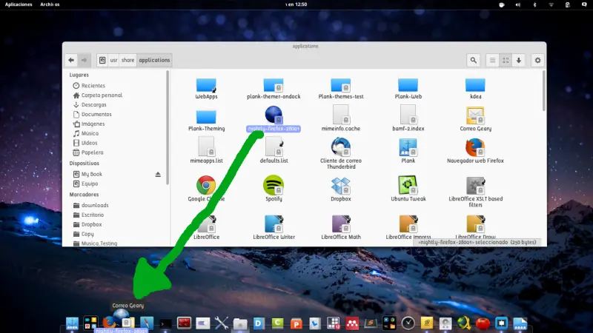Select the Plank-themes-test folder
593x333 pixels.
[341, 88]
